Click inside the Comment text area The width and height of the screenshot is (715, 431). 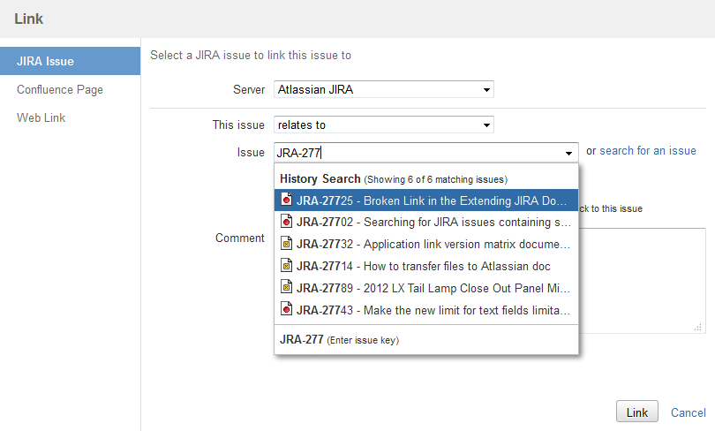(642, 281)
